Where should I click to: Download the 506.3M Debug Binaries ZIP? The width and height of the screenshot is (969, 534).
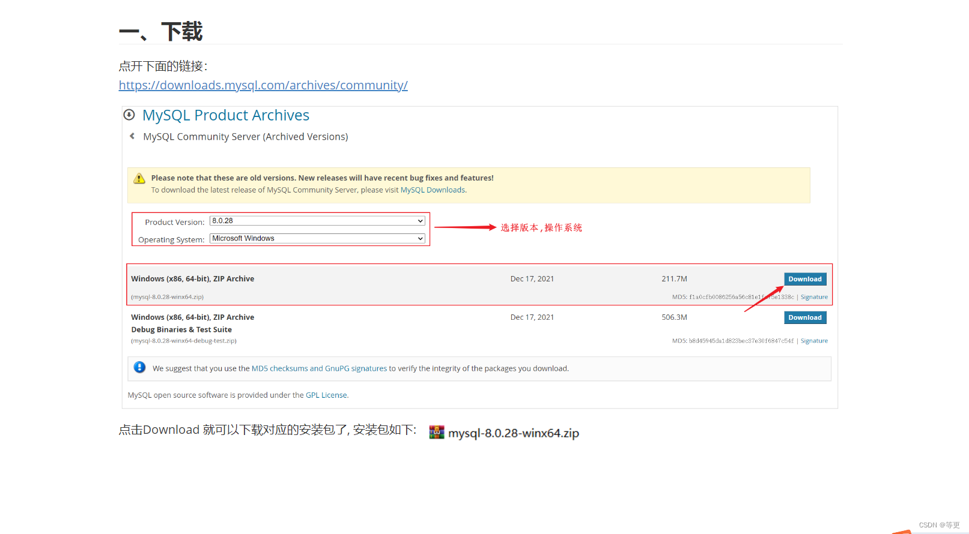[805, 317]
